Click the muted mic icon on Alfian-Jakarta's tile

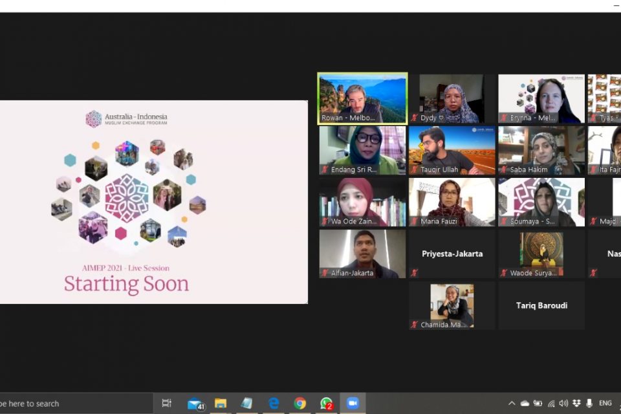coord(325,273)
